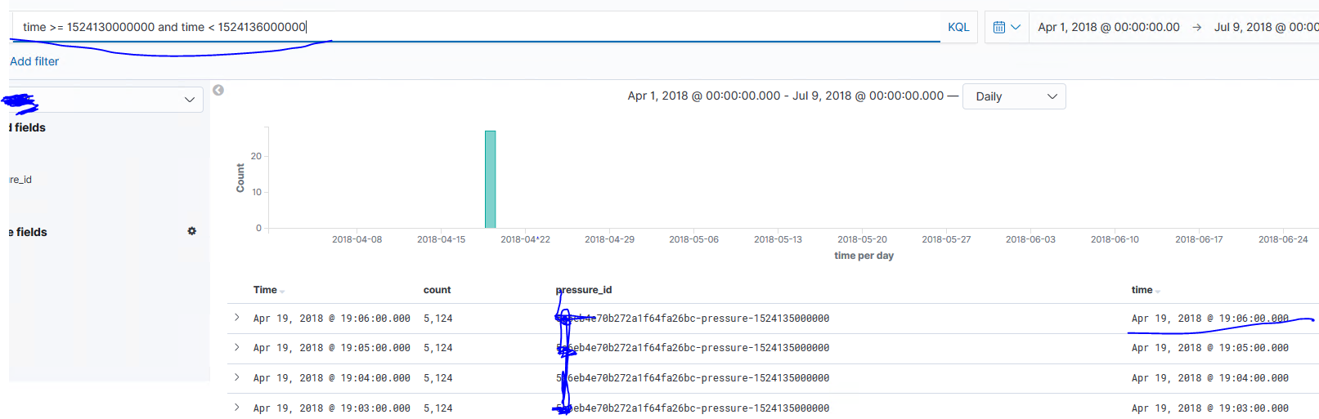The image size is (1319, 419).
Task: Open the index pattern dropdown
Action: click(106, 100)
